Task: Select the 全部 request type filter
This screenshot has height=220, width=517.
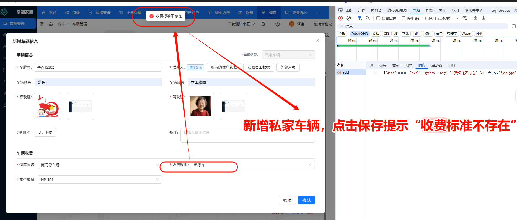Action: [x=342, y=34]
